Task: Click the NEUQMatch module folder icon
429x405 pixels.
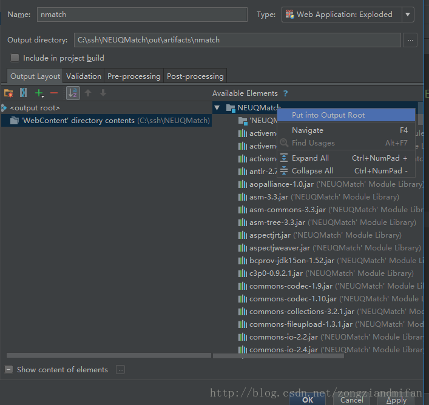Action: (x=231, y=108)
